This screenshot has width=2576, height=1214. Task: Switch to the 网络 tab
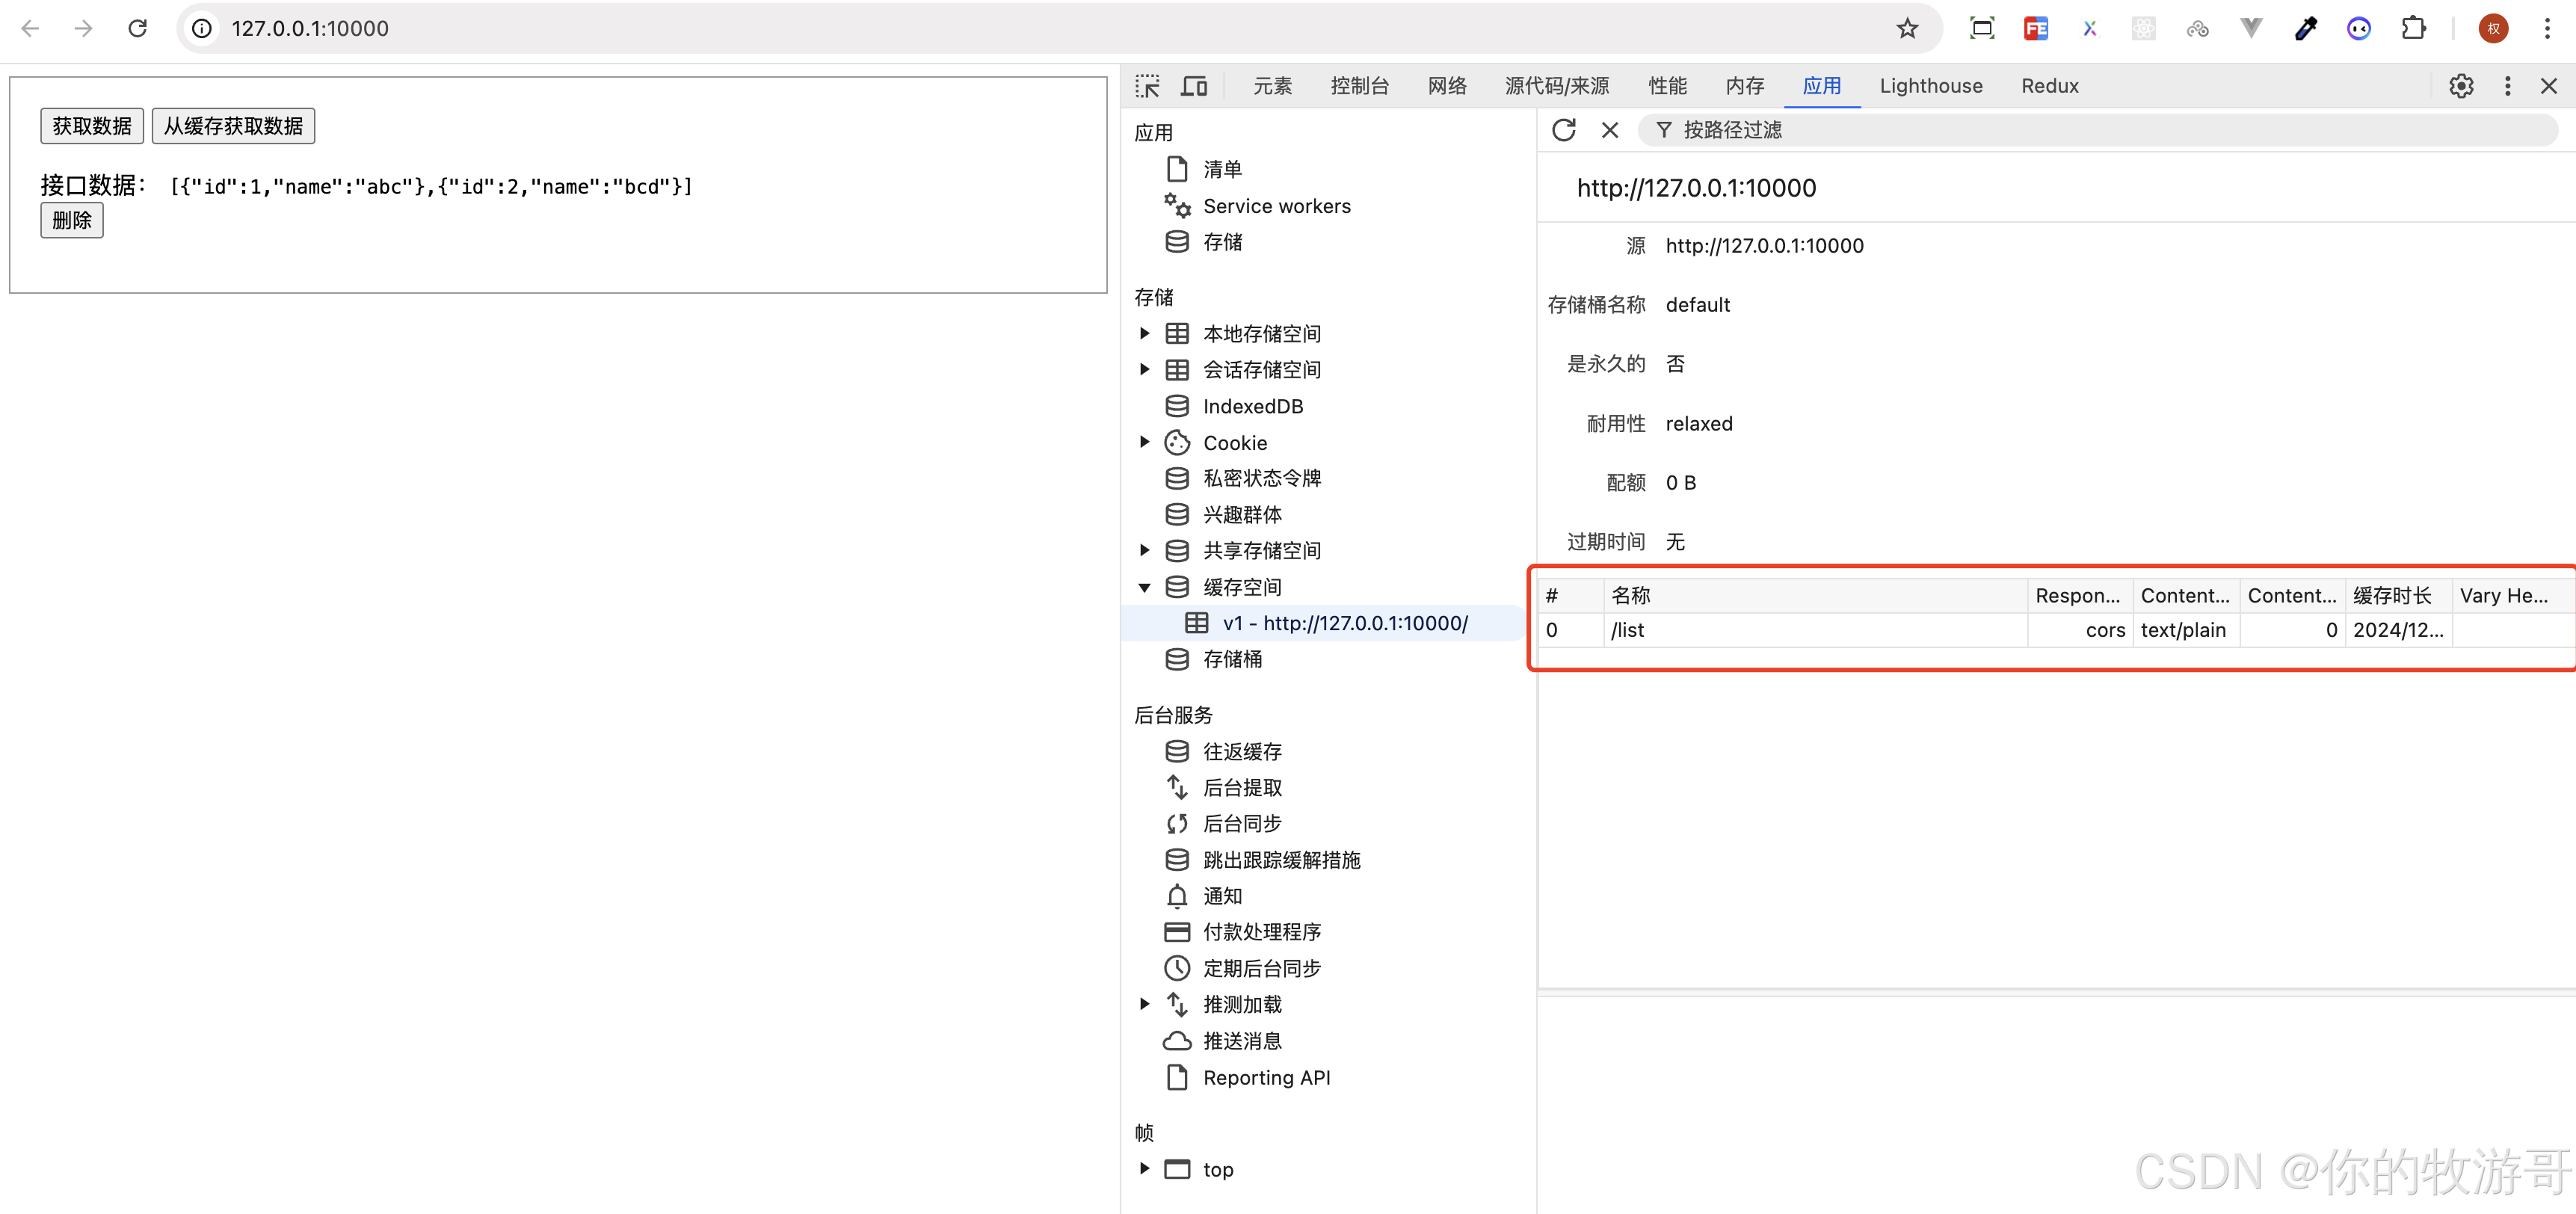[1446, 86]
